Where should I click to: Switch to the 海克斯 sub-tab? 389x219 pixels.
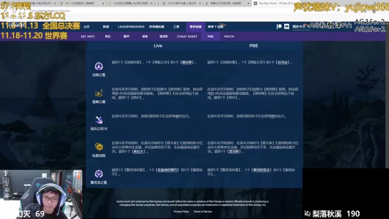coord(163,36)
